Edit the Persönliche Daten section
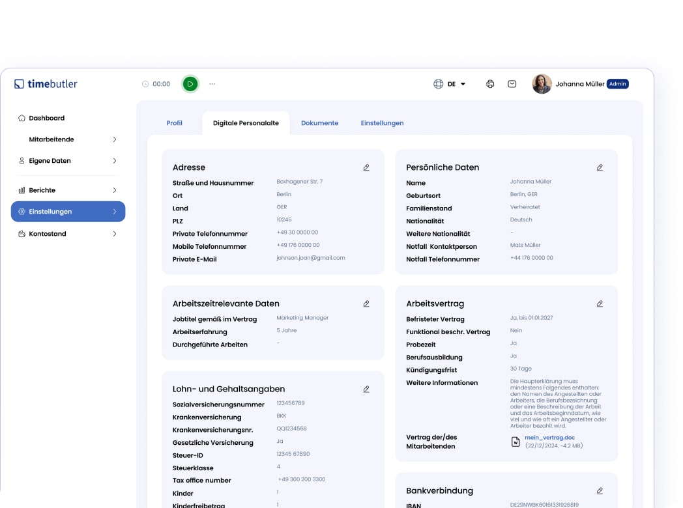The image size is (683, 508). coord(600,167)
